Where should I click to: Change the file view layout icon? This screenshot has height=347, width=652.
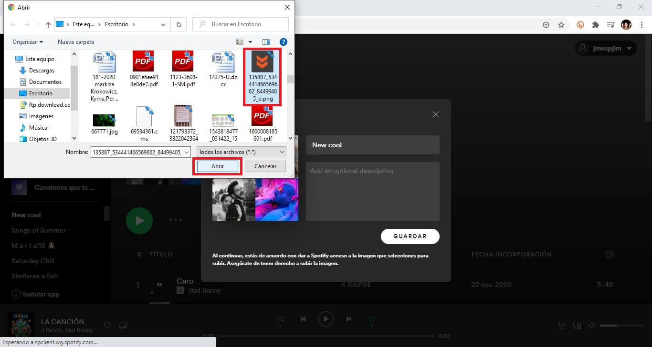point(240,42)
